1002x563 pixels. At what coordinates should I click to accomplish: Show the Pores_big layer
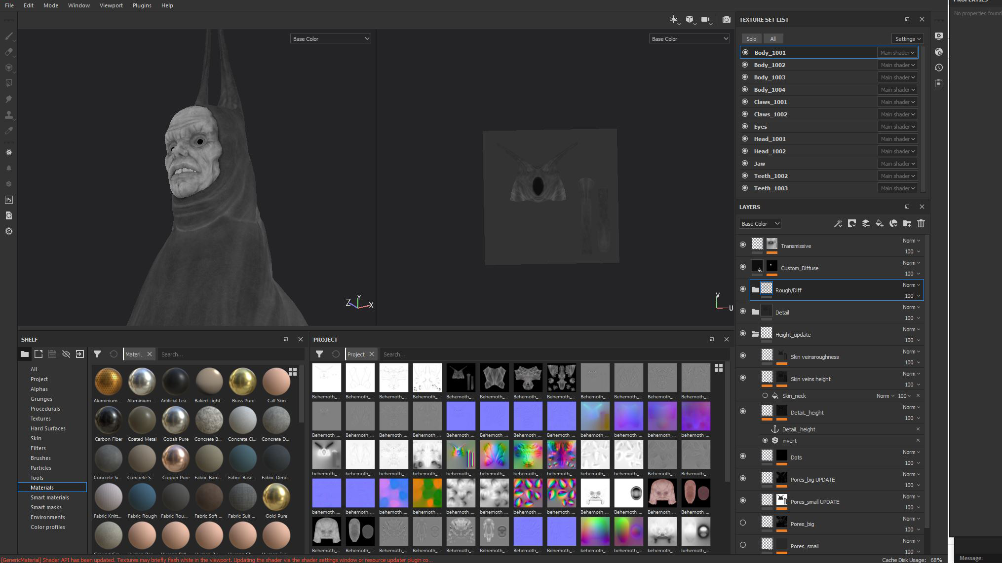tap(743, 523)
